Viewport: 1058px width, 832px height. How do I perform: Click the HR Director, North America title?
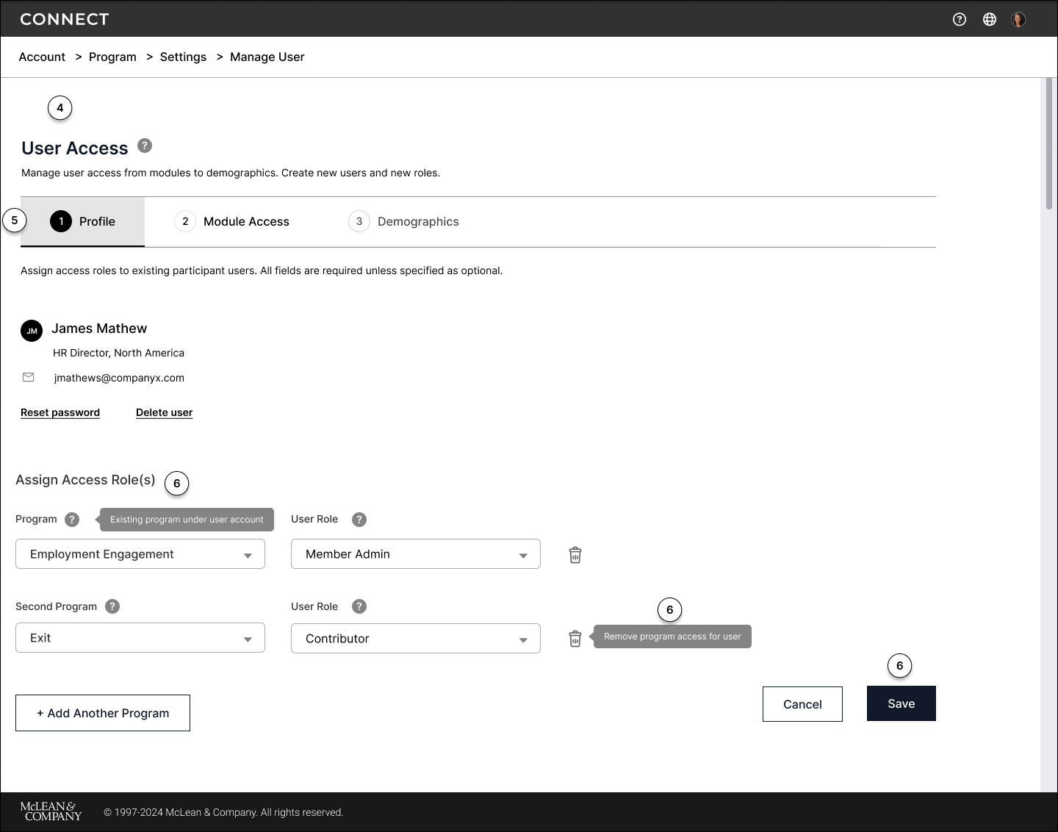tap(118, 353)
